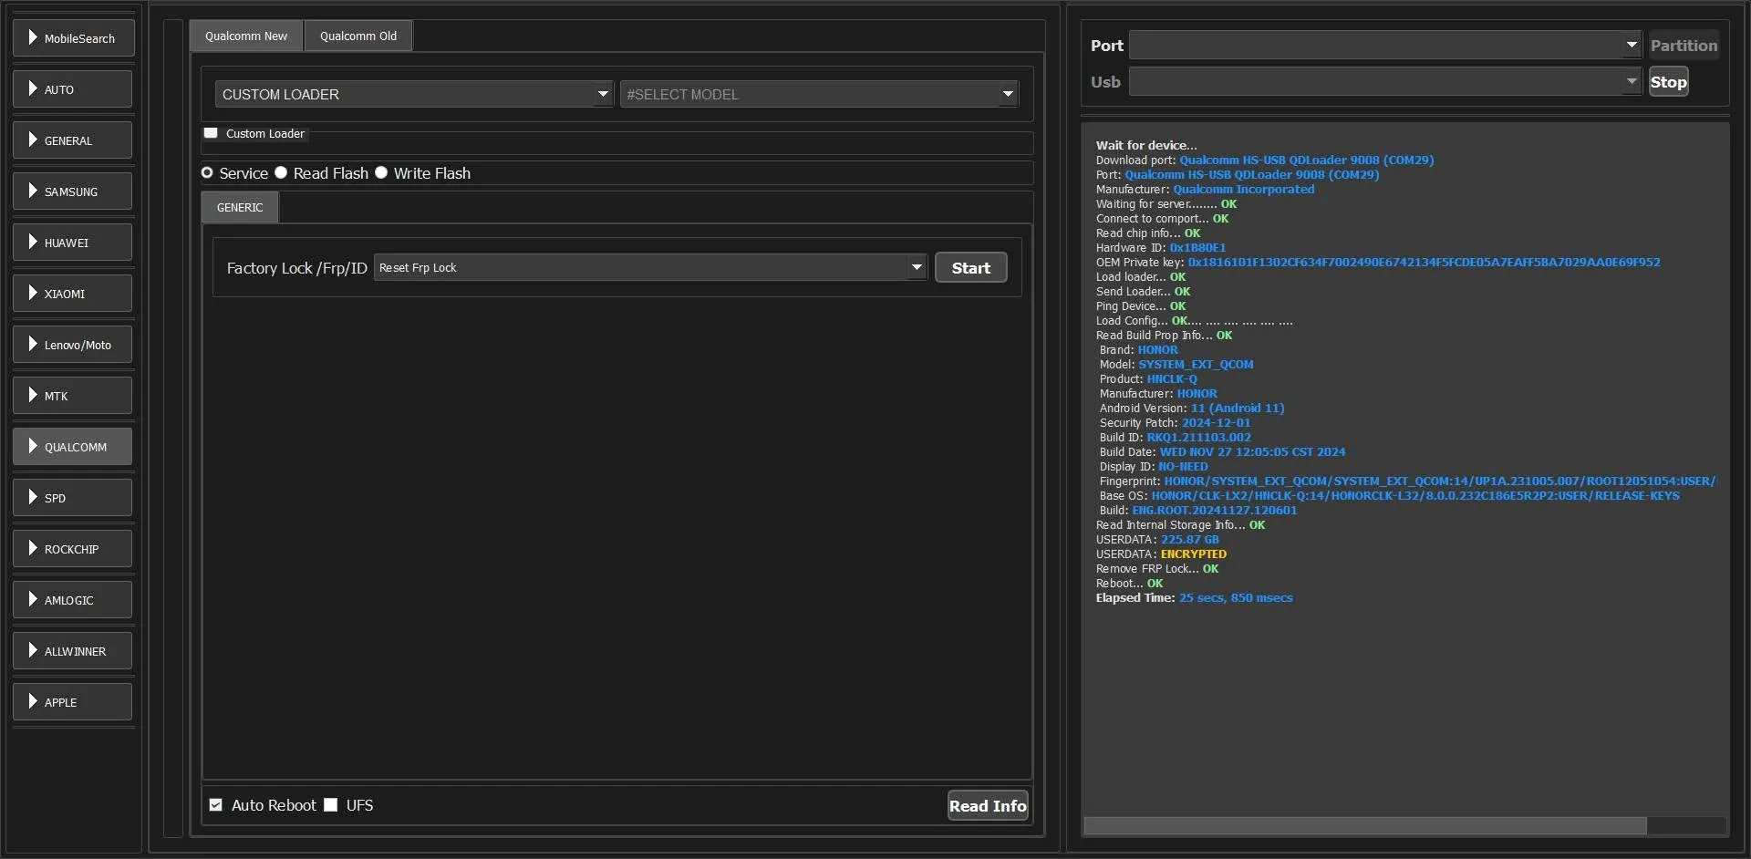1751x859 pixels.
Task: Click the Android Version 11 log value
Action: click(x=1237, y=408)
